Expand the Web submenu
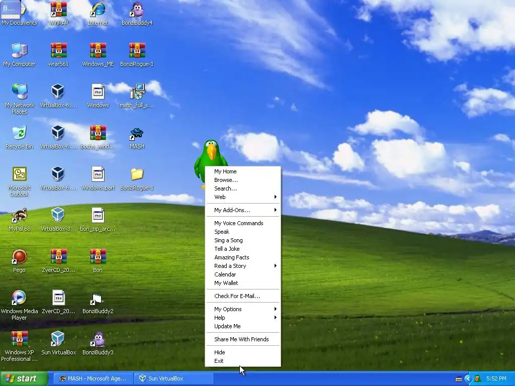 (243, 197)
